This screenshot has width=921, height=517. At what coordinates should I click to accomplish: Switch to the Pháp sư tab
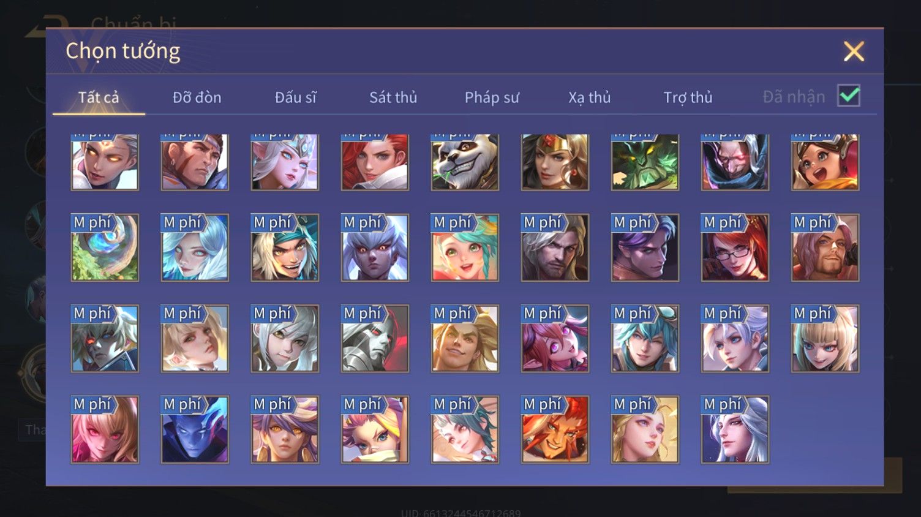[492, 97]
